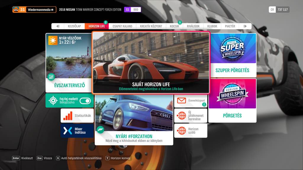Click the Mixer logo icon
Screen dimensions: 303x170
(x=68, y=131)
